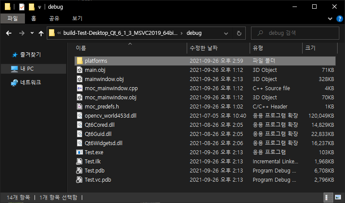This screenshot has height=203, width=345.
Task: Click the Forward navigation arrow
Action: coord(21,33)
